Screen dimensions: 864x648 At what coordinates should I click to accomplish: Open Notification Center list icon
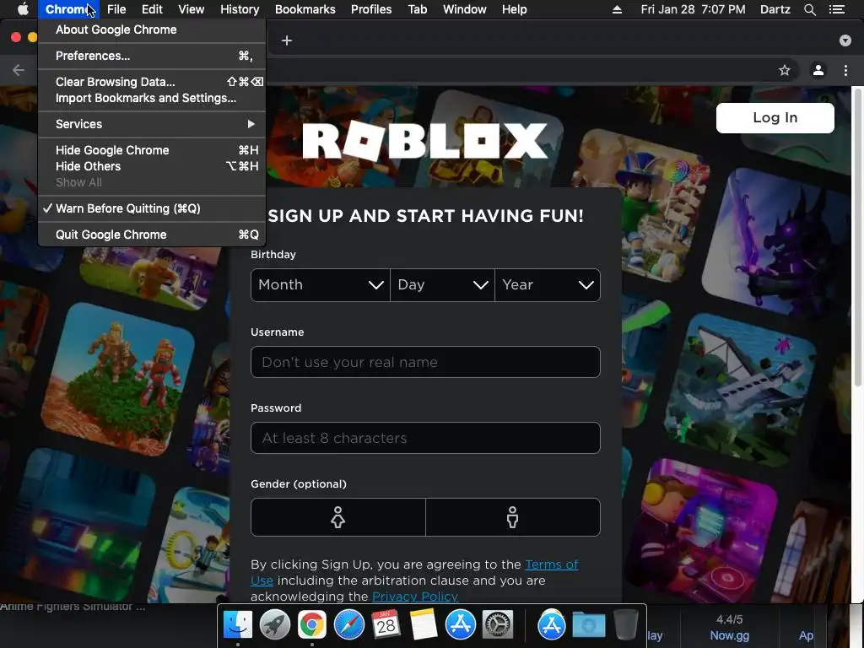[x=836, y=9]
